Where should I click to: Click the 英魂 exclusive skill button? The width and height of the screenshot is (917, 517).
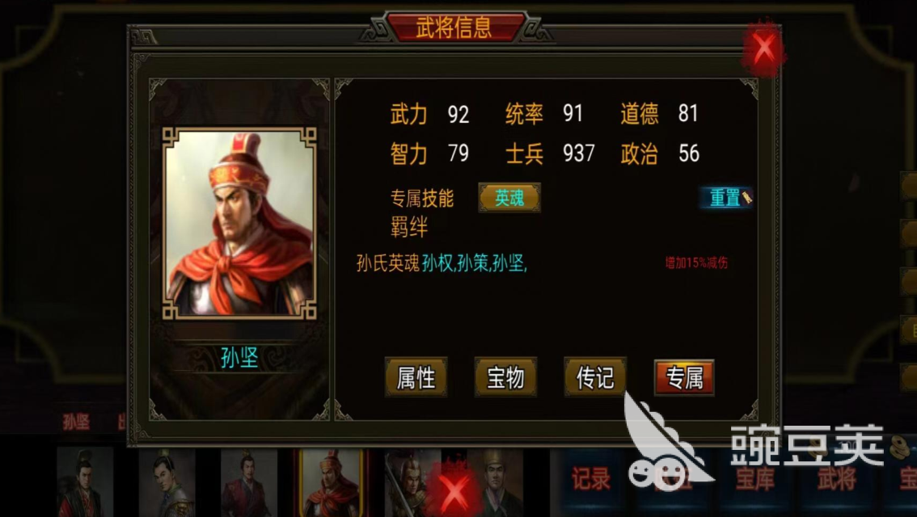[x=509, y=197]
